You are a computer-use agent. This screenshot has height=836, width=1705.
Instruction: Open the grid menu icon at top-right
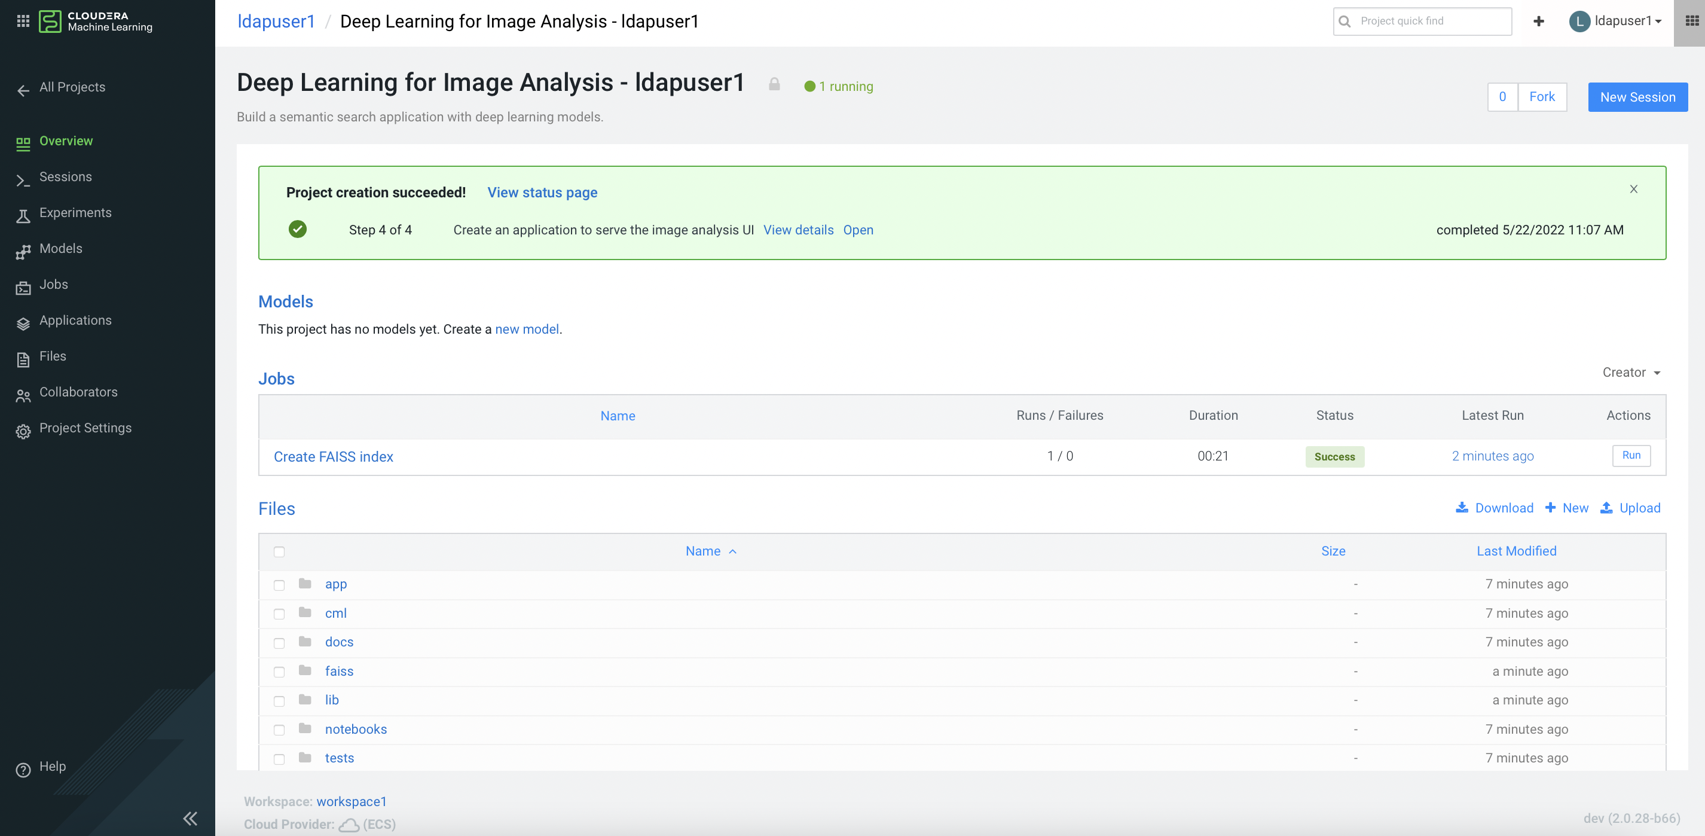[1691, 21]
